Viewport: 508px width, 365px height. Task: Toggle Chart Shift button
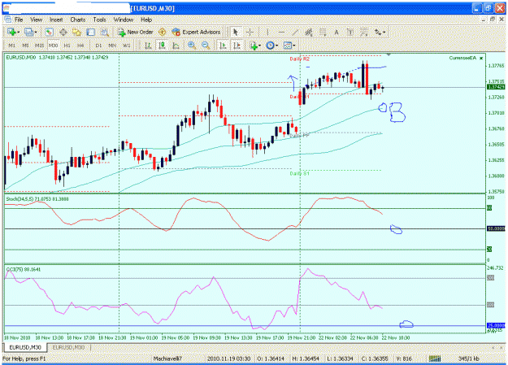click(x=237, y=46)
